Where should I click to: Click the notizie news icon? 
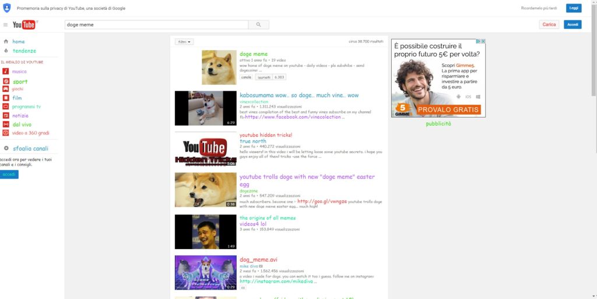(6, 116)
